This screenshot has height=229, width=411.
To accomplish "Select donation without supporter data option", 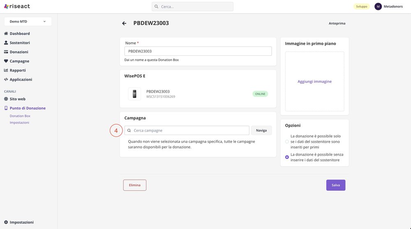I will 287,157.
